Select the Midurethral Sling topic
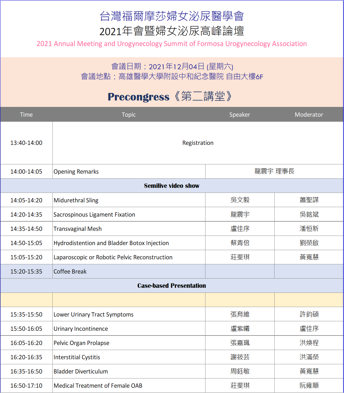This screenshot has width=344, height=393. click(76, 200)
